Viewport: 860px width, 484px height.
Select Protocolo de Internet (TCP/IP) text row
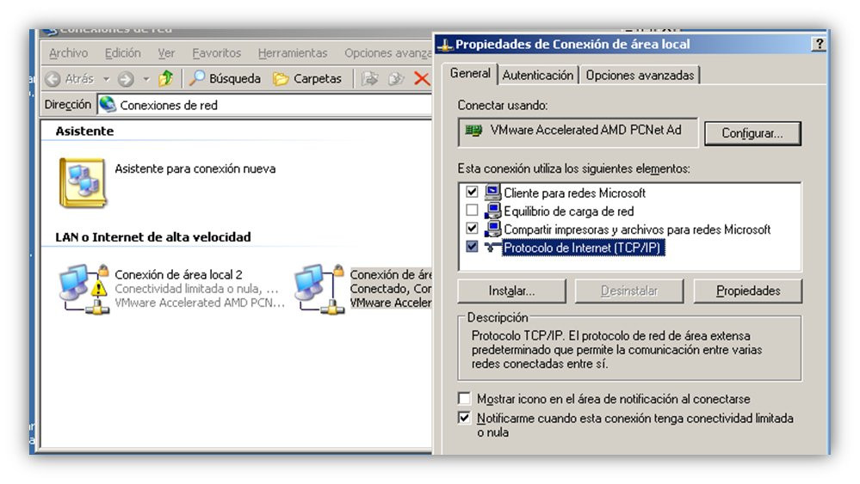coord(583,248)
